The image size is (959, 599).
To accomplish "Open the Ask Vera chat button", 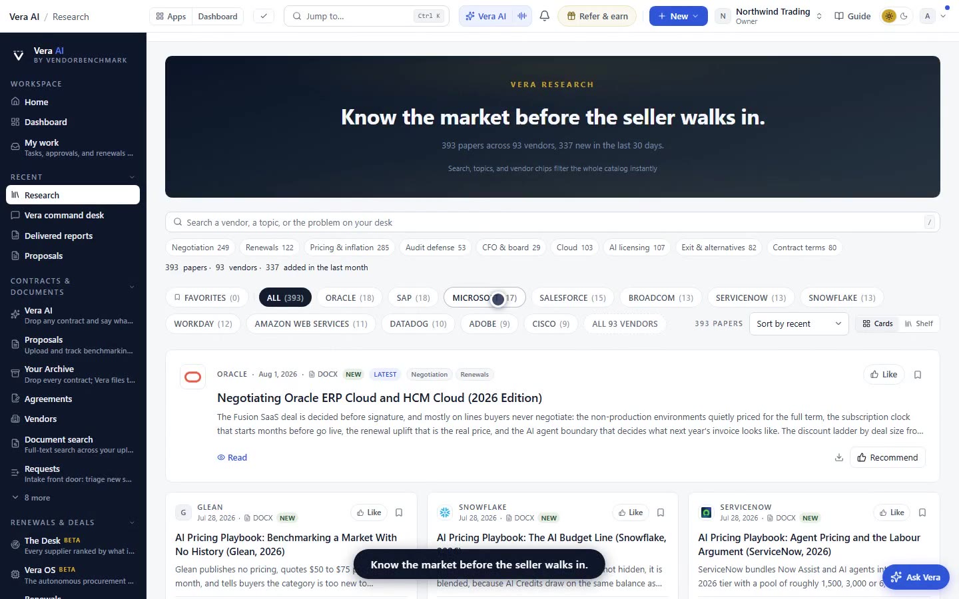I will pos(916,577).
